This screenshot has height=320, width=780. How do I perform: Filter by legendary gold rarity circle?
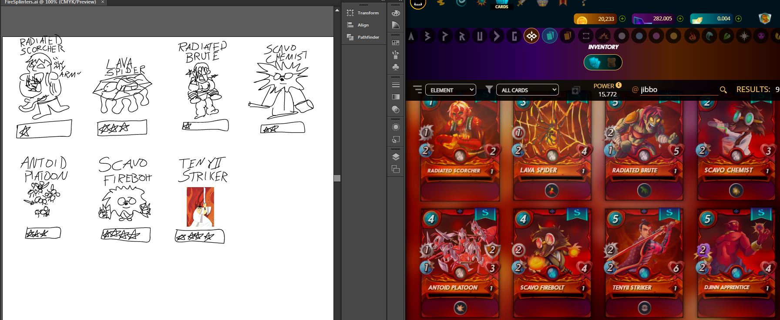pos(674,36)
